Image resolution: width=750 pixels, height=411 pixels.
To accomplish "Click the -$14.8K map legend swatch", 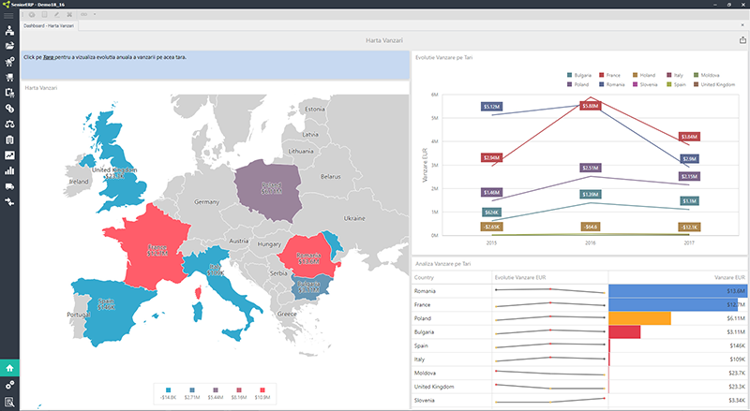I will 168,390.
